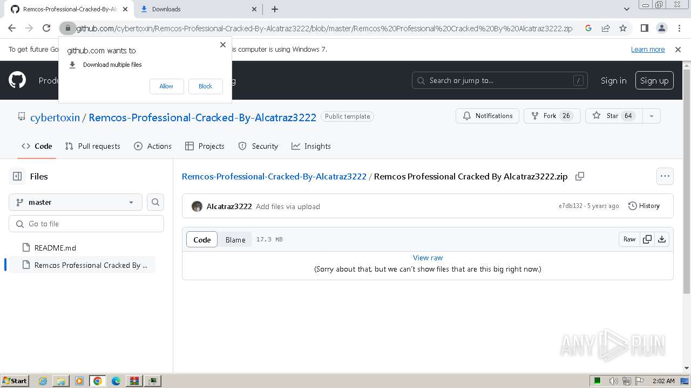The width and height of the screenshot is (691, 388).
Task: Expand the master branch dropdown
Action: [x=76, y=202]
